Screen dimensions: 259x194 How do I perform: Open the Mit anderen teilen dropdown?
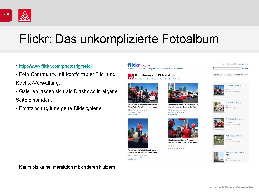tap(241, 75)
